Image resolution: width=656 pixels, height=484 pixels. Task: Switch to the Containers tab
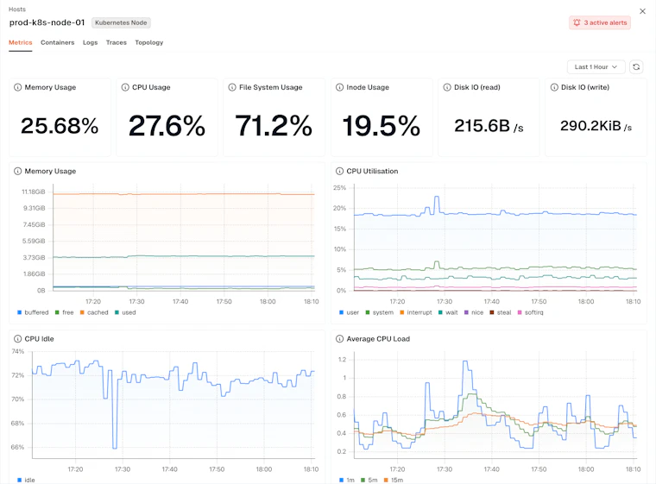pos(57,42)
